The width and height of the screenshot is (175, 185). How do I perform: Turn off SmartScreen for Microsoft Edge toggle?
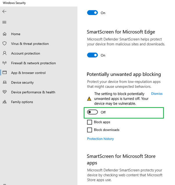coord(92,55)
